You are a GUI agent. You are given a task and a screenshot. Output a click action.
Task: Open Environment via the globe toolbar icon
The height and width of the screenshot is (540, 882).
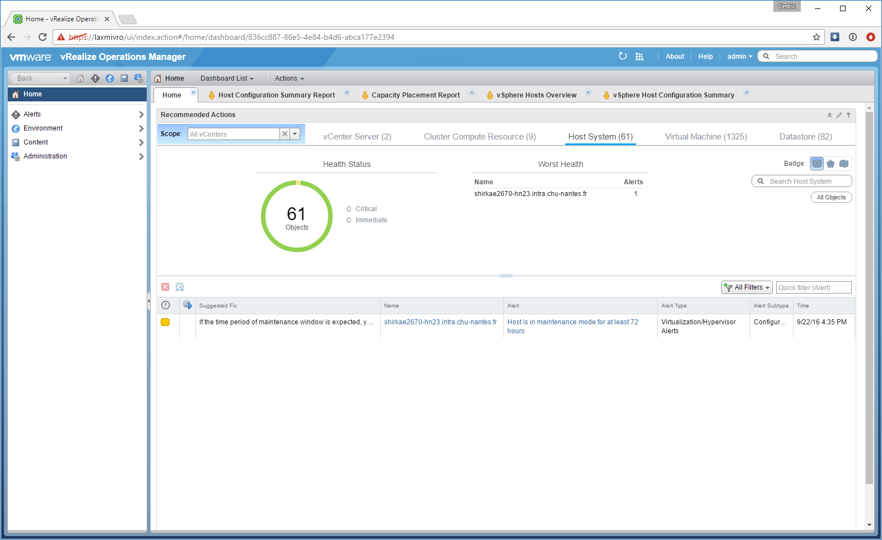coord(110,78)
